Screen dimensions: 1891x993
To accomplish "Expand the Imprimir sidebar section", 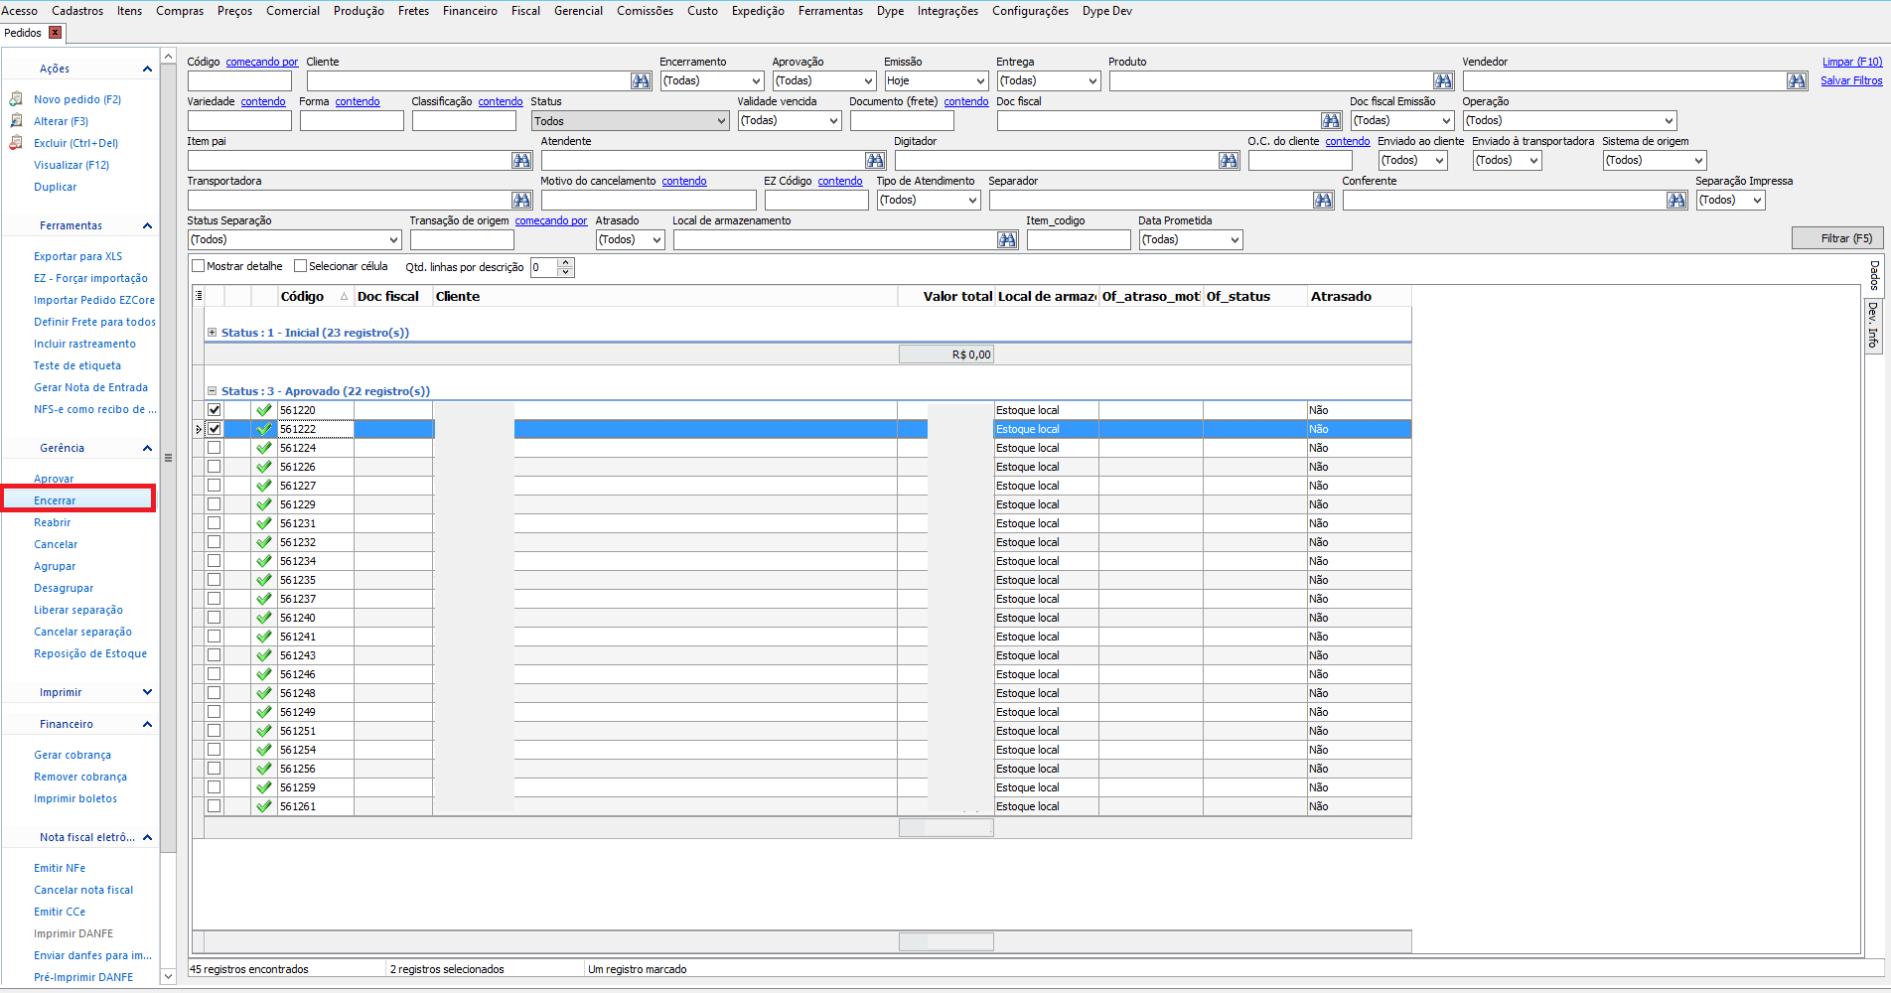I will 147,692.
